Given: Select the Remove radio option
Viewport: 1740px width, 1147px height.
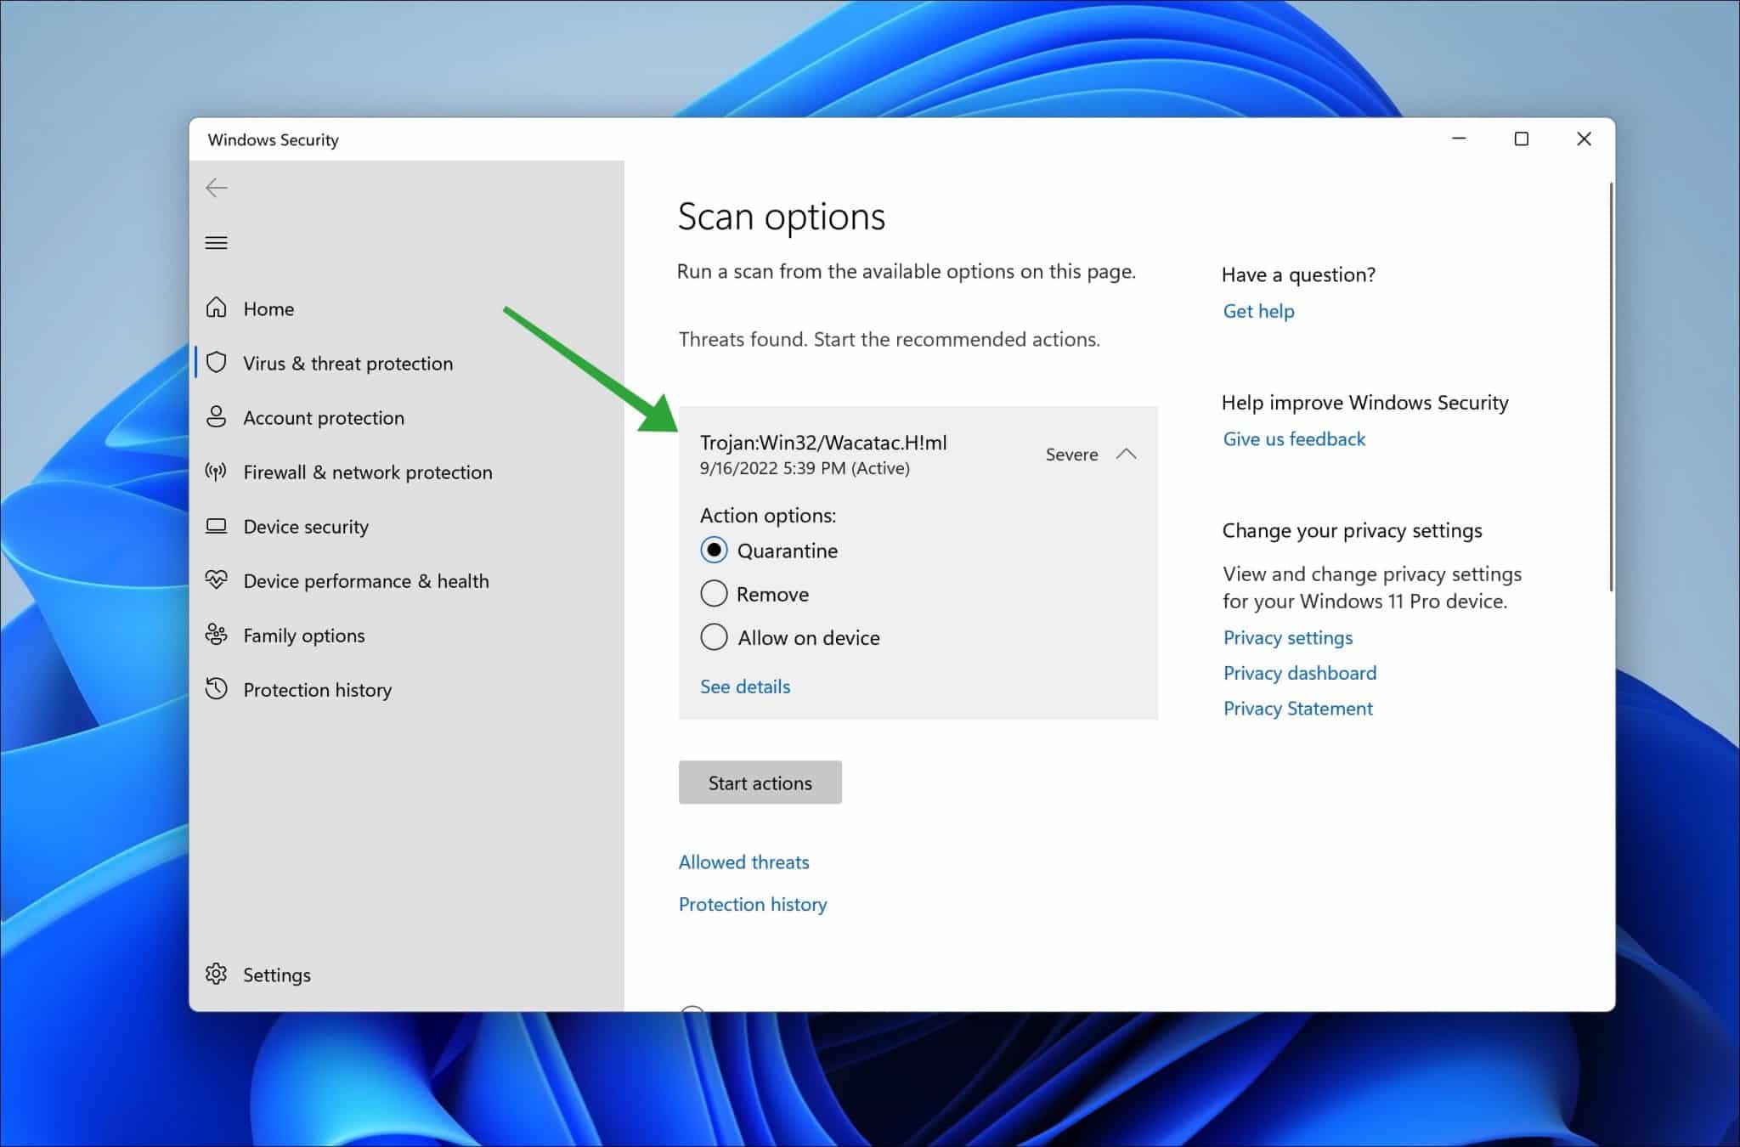Looking at the screenshot, I should [x=714, y=594].
